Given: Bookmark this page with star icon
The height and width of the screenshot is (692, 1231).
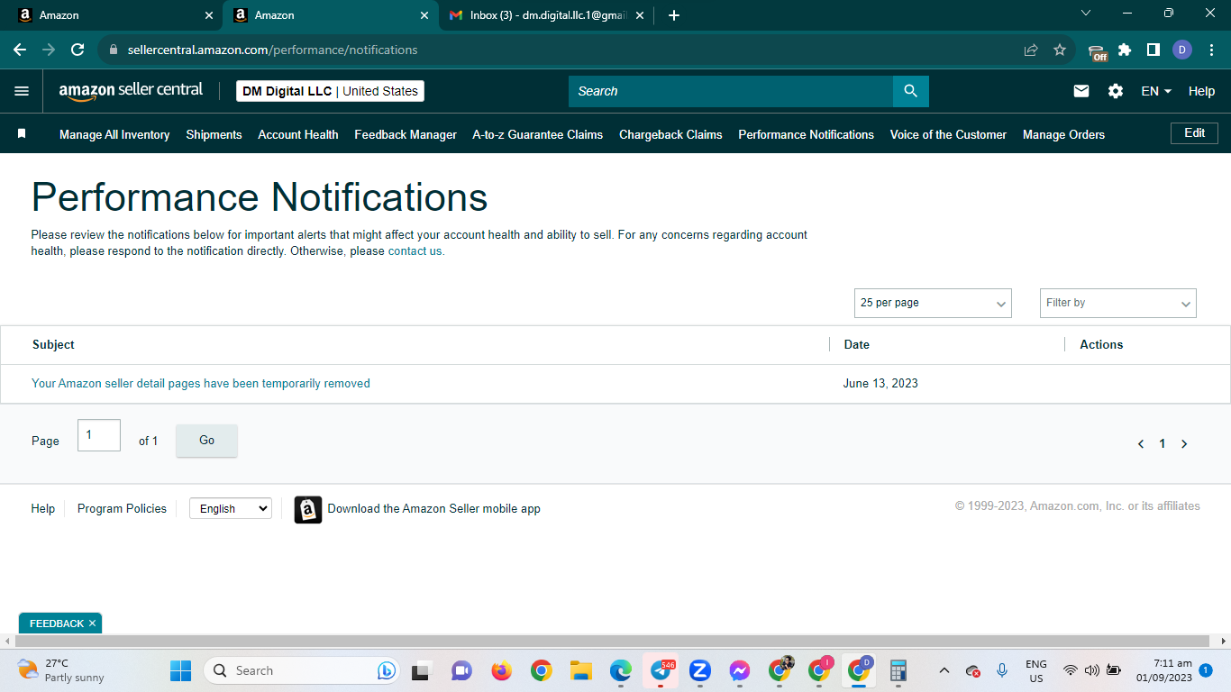Looking at the screenshot, I should click(1060, 50).
